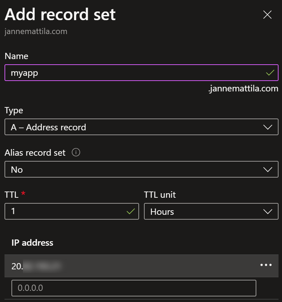Select the existing IP entry starting with 20.

point(142,266)
